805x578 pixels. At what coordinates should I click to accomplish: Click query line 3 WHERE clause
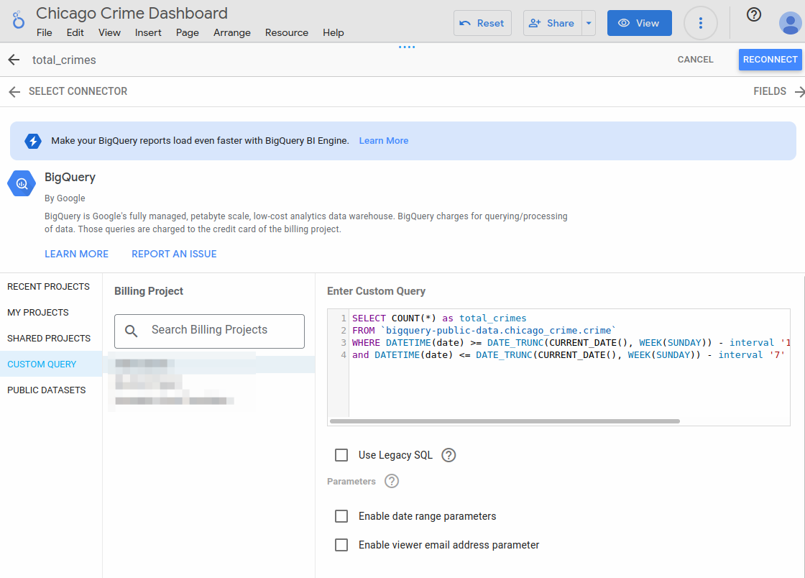571,343
